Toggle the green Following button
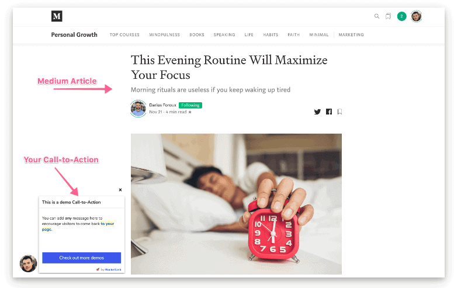 click(x=190, y=105)
